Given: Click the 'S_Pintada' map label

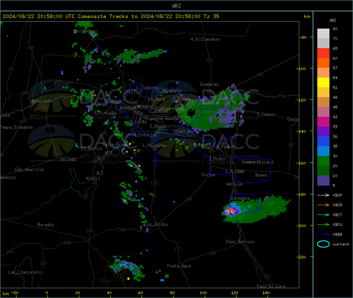Looking at the screenshot, I should (x=105, y=113).
